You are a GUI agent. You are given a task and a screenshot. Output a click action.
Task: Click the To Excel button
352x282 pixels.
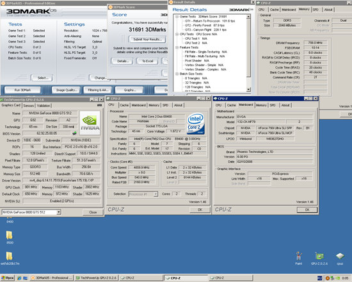pos(147,61)
